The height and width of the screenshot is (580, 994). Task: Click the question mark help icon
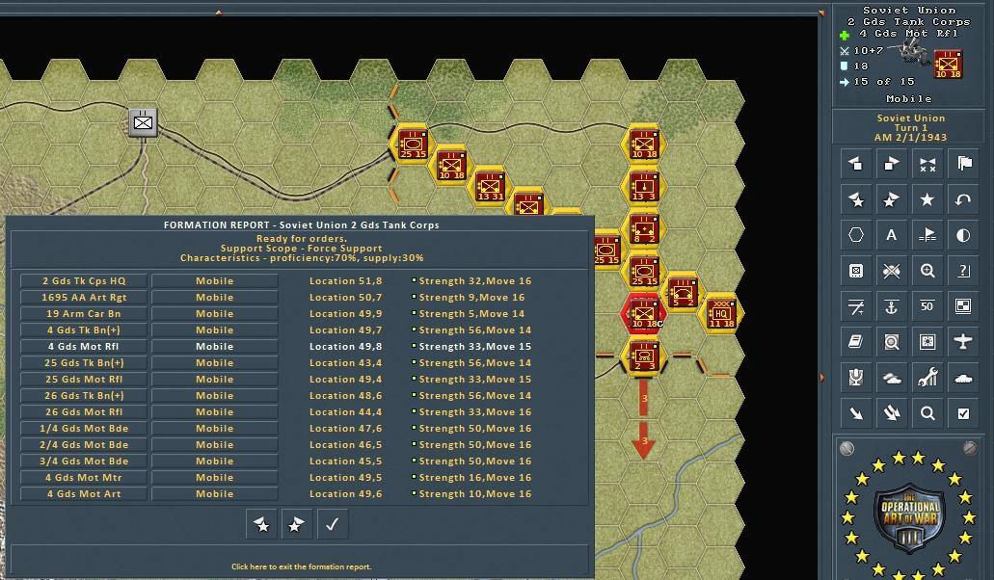963,271
